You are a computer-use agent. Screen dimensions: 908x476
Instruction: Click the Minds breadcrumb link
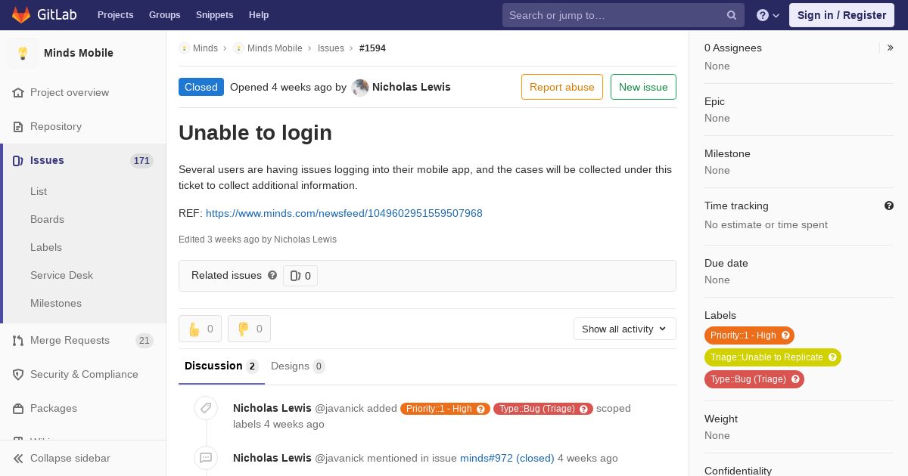pos(205,48)
